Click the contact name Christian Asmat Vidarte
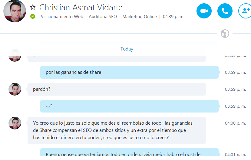Viewport: 251px width, 160px height. coord(81,7)
